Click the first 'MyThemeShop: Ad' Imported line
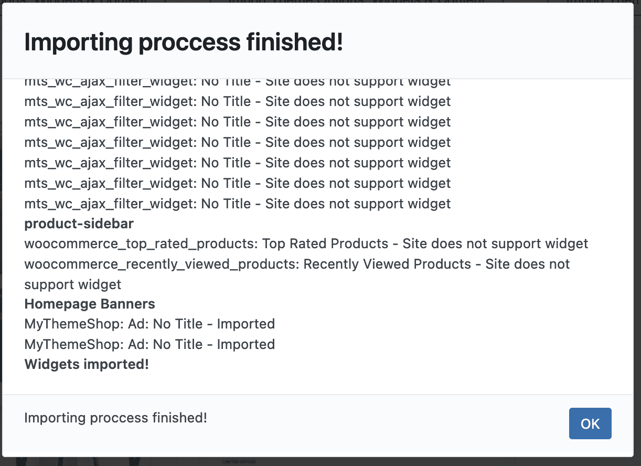 click(x=149, y=324)
